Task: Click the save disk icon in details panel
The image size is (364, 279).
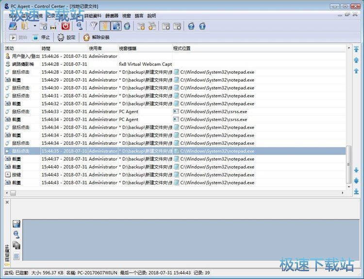Action: 16,224
